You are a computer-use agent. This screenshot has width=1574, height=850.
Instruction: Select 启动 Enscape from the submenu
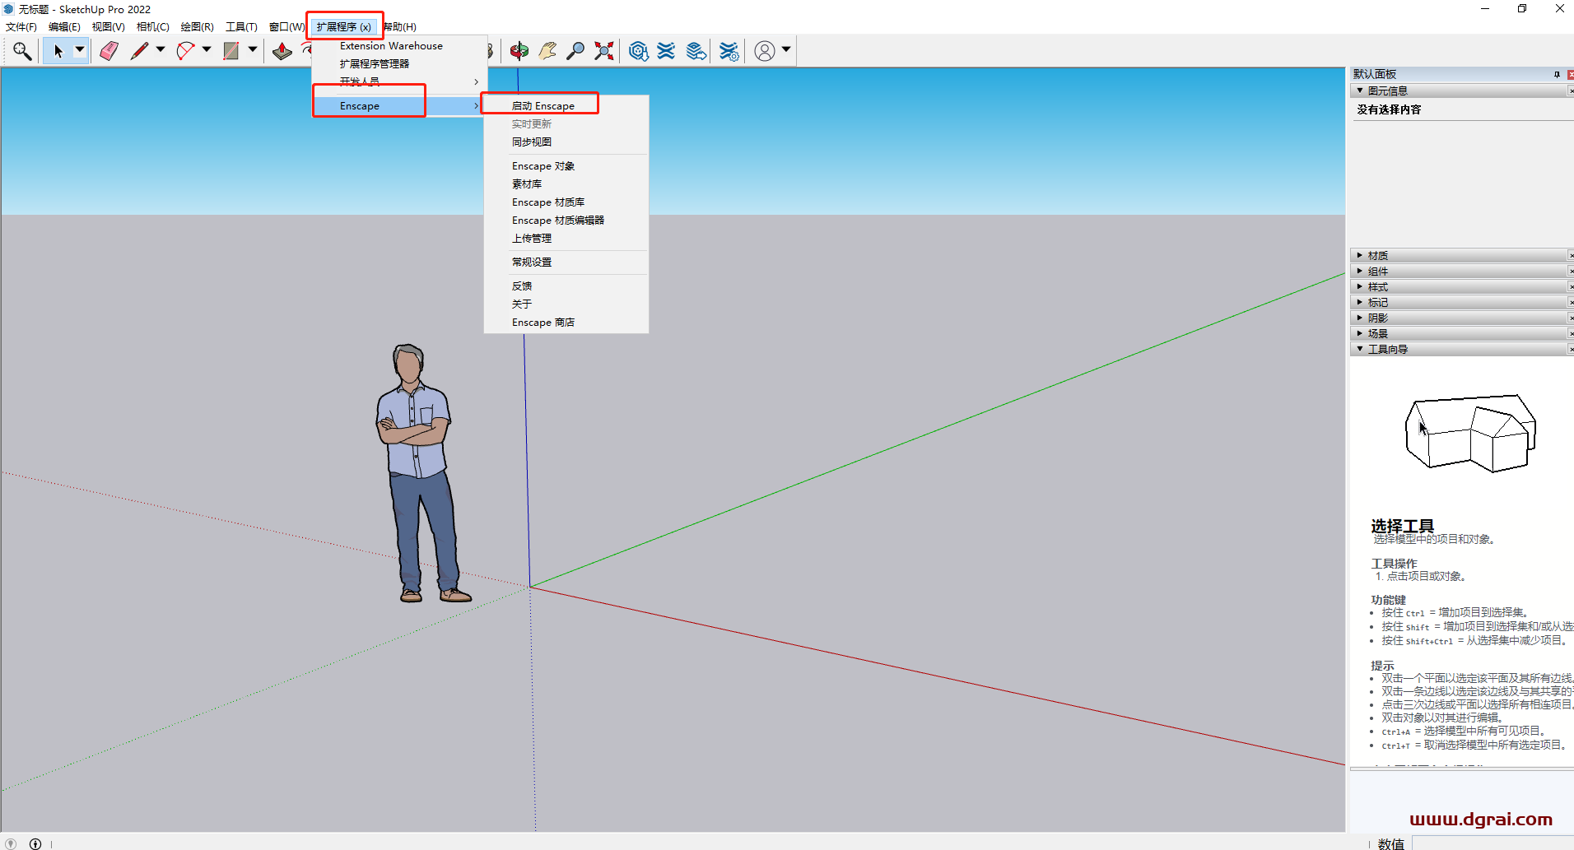coord(543,105)
